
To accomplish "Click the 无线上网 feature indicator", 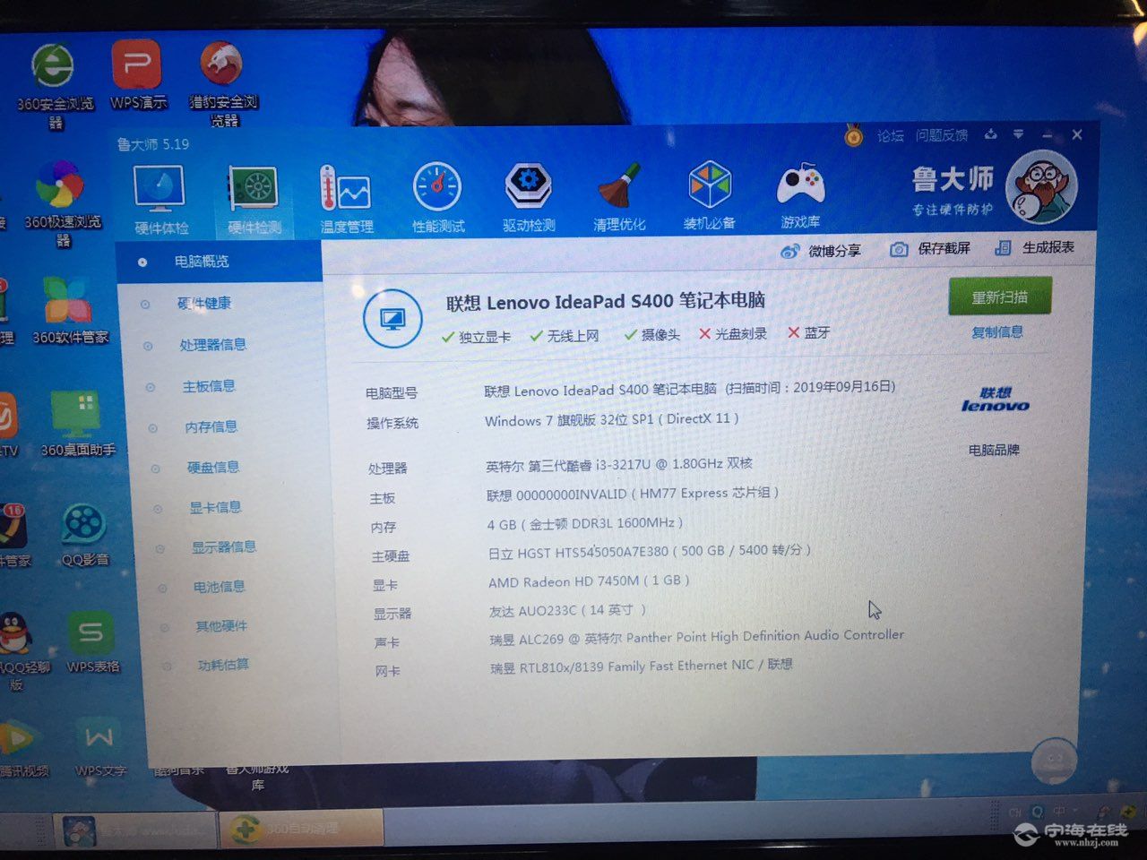I will coord(564,336).
